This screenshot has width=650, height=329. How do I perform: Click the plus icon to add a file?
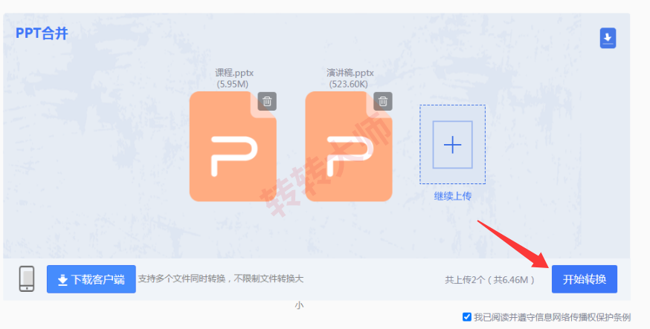(x=452, y=145)
